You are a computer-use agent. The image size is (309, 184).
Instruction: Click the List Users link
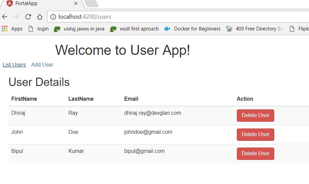14,65
